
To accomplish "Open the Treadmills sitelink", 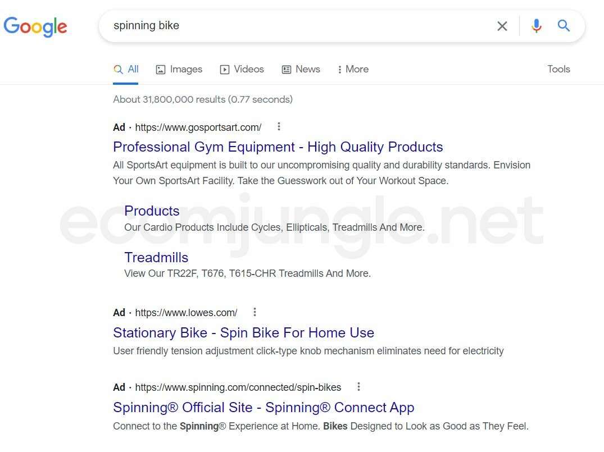I will click(x=156, y=257).
